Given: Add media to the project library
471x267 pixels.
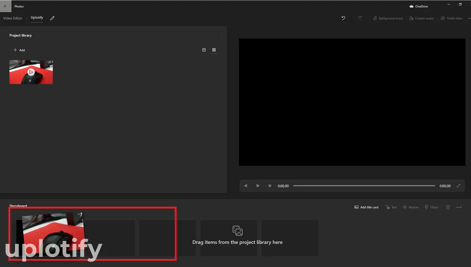Looking at the screenshot, I should 19,50.
